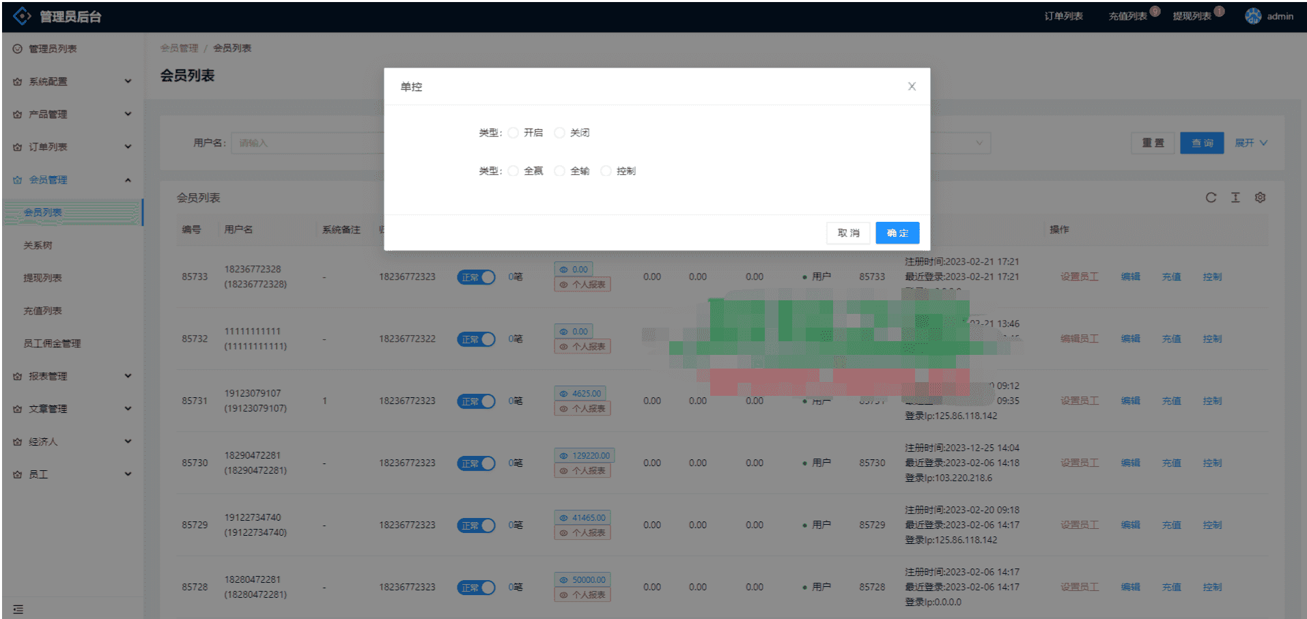Close the 单控 dialog with X

[911, 87]
